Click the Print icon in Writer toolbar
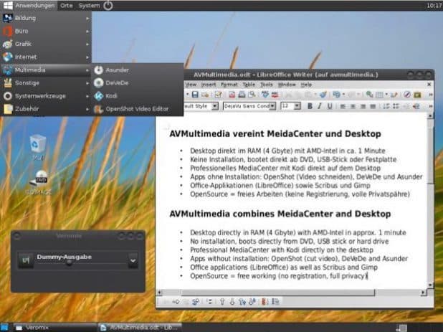The height and width of the screenshot is (332, 443). pyautogui.click(x=242, y=95)
